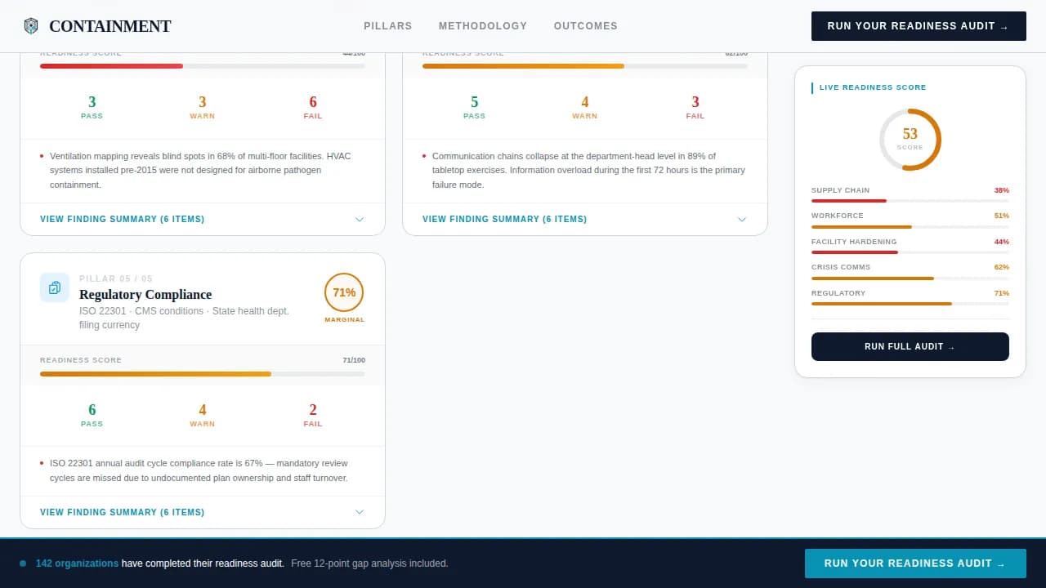Expand Regulatory Compliance finding summary chevron
This screenshot has width=1046, height=588.
[x=360, y=512]
